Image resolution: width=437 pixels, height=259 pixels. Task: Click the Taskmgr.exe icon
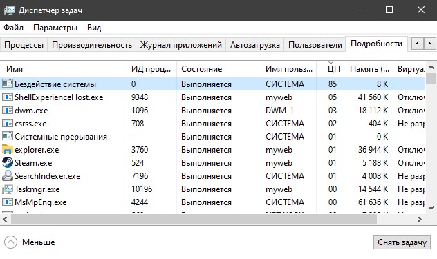pos(7,189)
